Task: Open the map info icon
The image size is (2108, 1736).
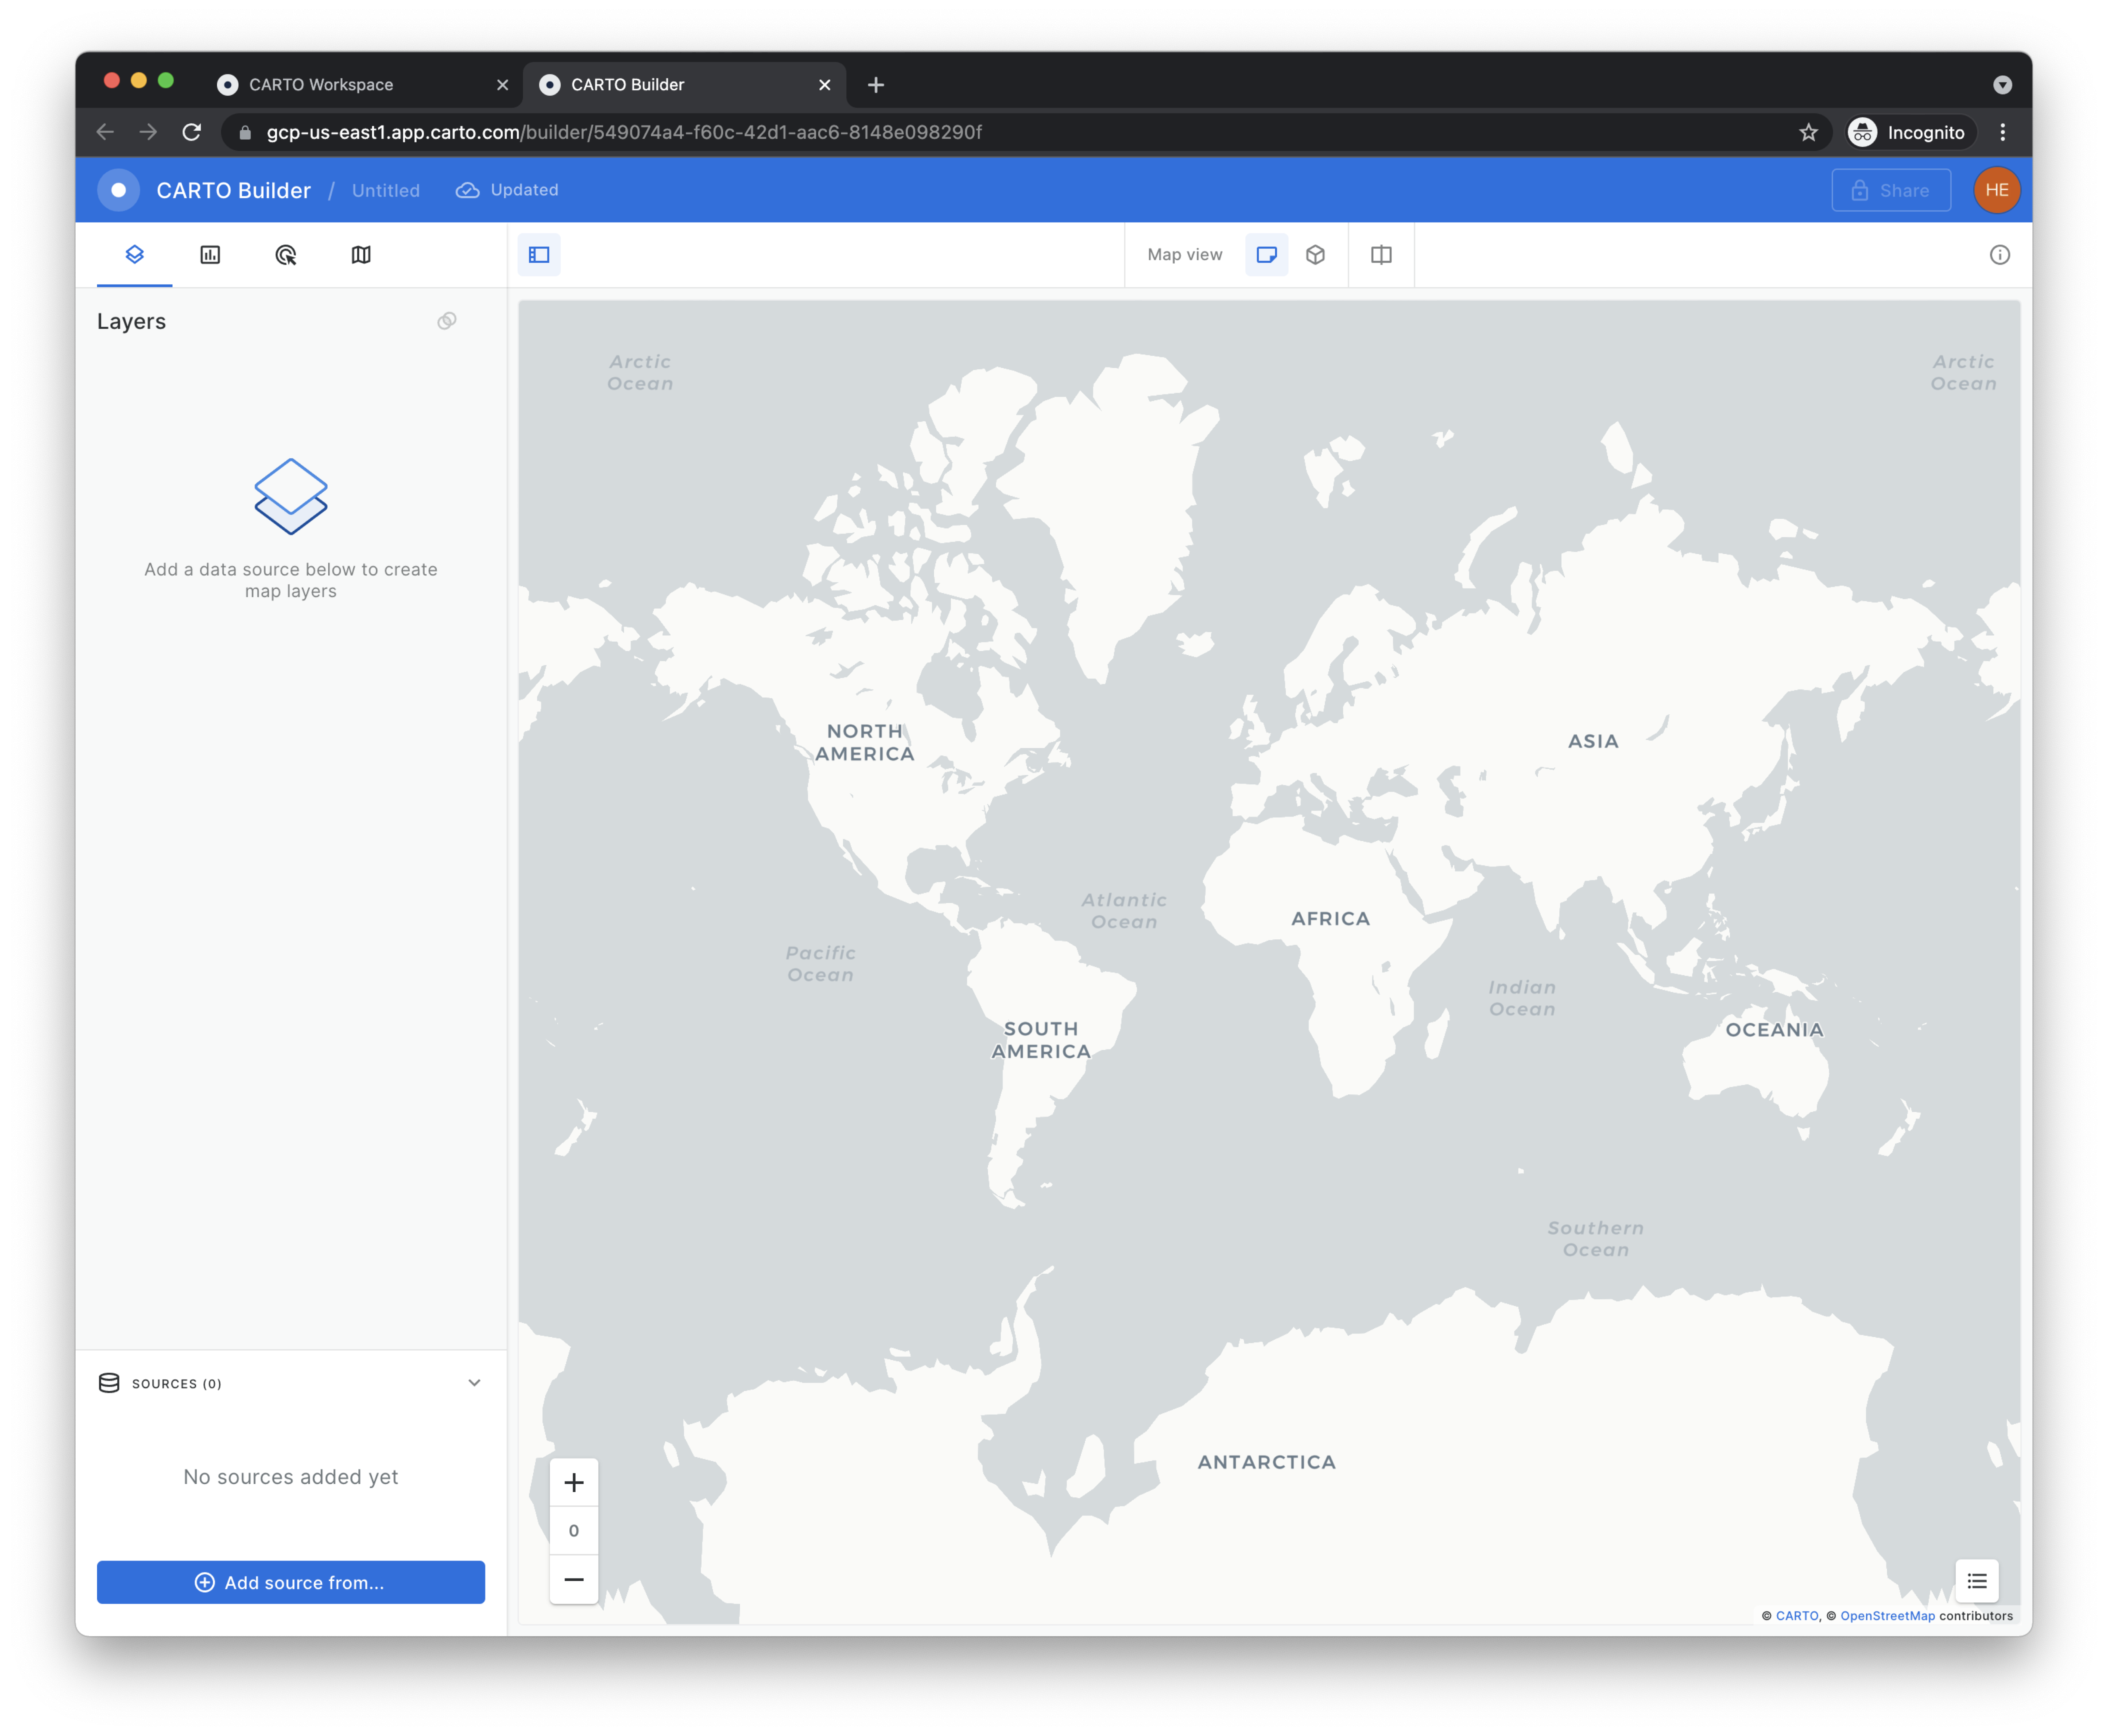Action: pyautogui.click(x=1999, y=255)
